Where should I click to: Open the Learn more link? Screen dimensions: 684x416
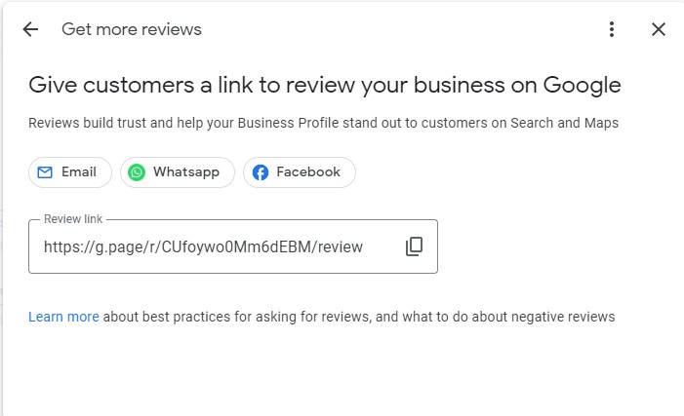point(63,317)
